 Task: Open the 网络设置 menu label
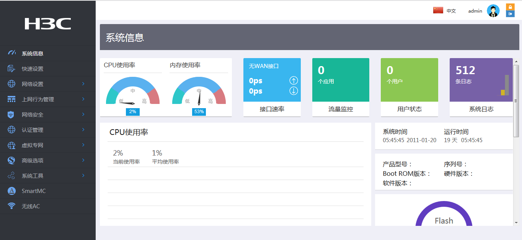click(x=33, y=84)
